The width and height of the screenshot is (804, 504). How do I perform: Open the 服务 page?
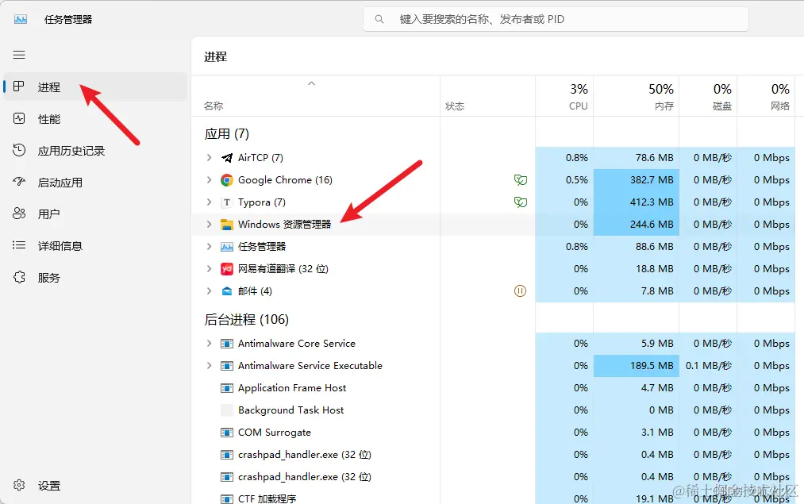(x=95, y=277)
